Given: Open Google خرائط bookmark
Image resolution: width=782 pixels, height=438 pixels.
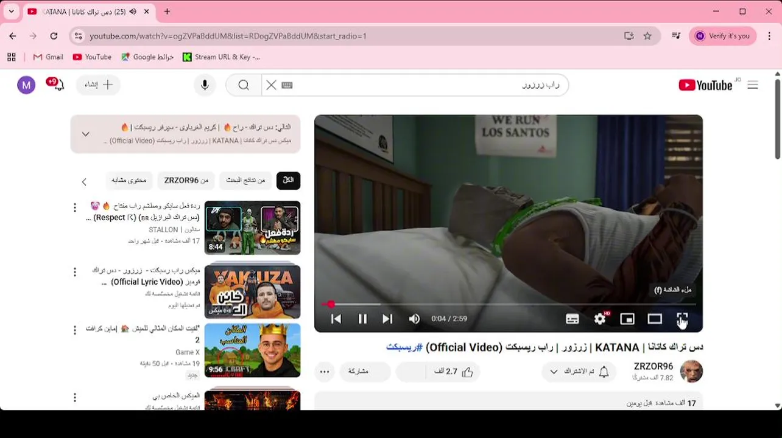Looking at the screenshot, I should pyautogui.click(x=147, y=57).
